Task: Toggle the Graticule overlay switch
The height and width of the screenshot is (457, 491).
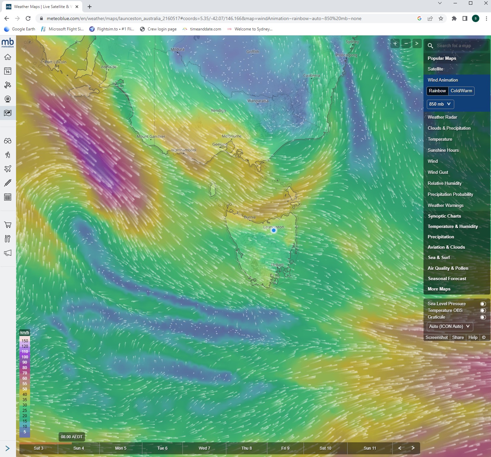Action: (483, 317)
